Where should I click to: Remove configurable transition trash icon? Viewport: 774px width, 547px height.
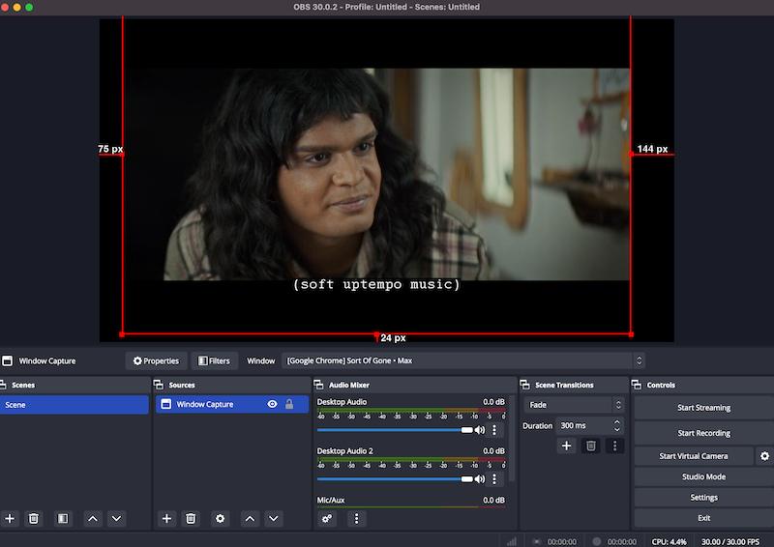[x=591, y=446]
